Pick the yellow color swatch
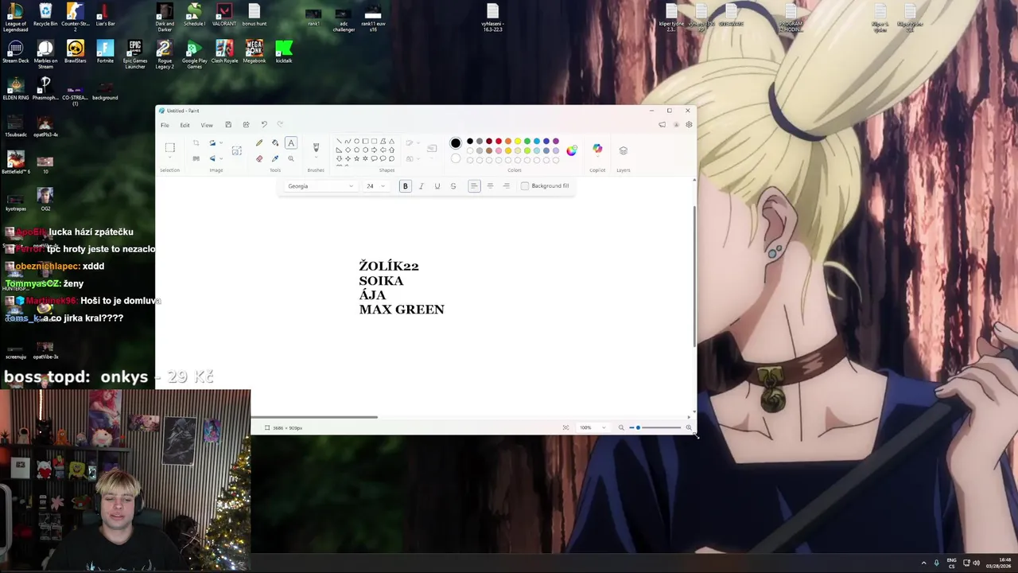The width and height of the screenshot is (1018, 573). click(x=518, y=141)
